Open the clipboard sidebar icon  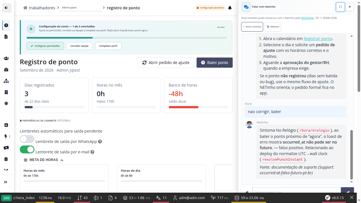pos(6,159)
